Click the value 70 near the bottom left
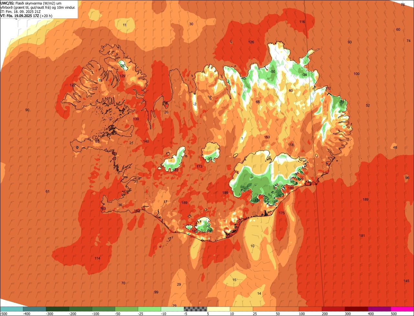Image resolution: width=414 pixels, height=316 pixels. coord(123,283)
